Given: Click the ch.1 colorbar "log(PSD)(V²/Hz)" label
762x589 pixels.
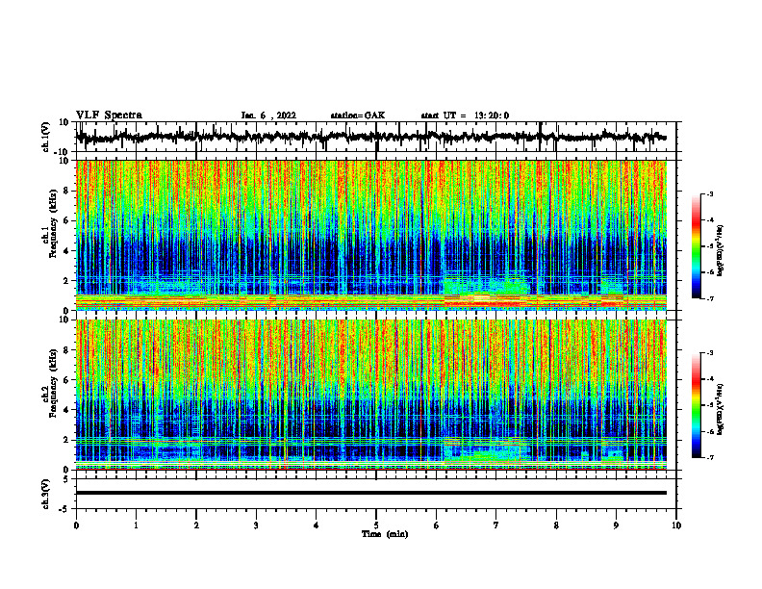Looking at the screenshot, I should (x=721, y=250).
